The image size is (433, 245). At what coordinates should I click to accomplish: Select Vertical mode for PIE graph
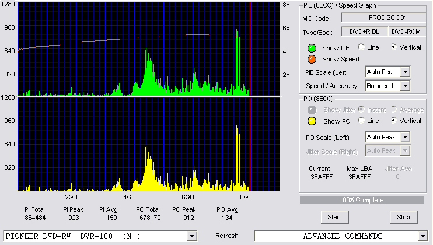click(394, 47)
